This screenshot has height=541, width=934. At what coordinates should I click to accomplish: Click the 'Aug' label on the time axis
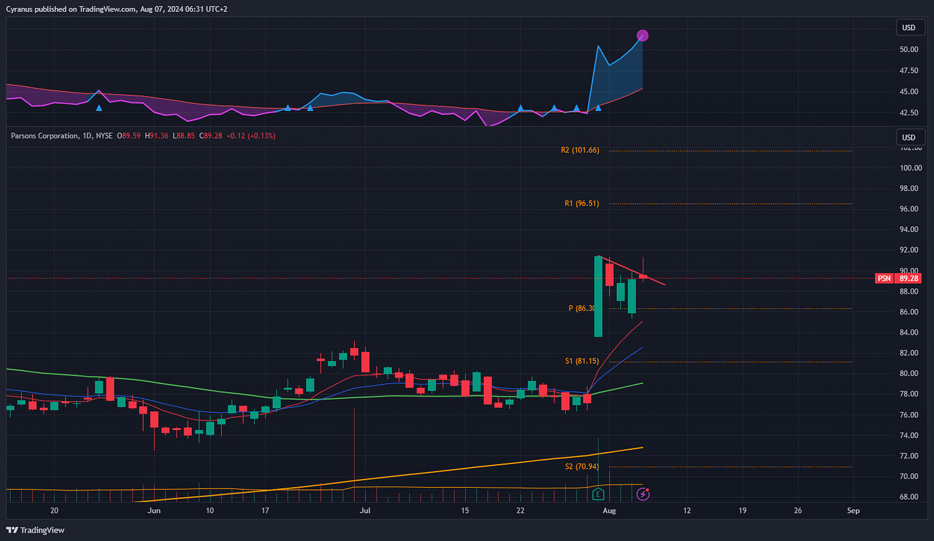pos(609,511)
